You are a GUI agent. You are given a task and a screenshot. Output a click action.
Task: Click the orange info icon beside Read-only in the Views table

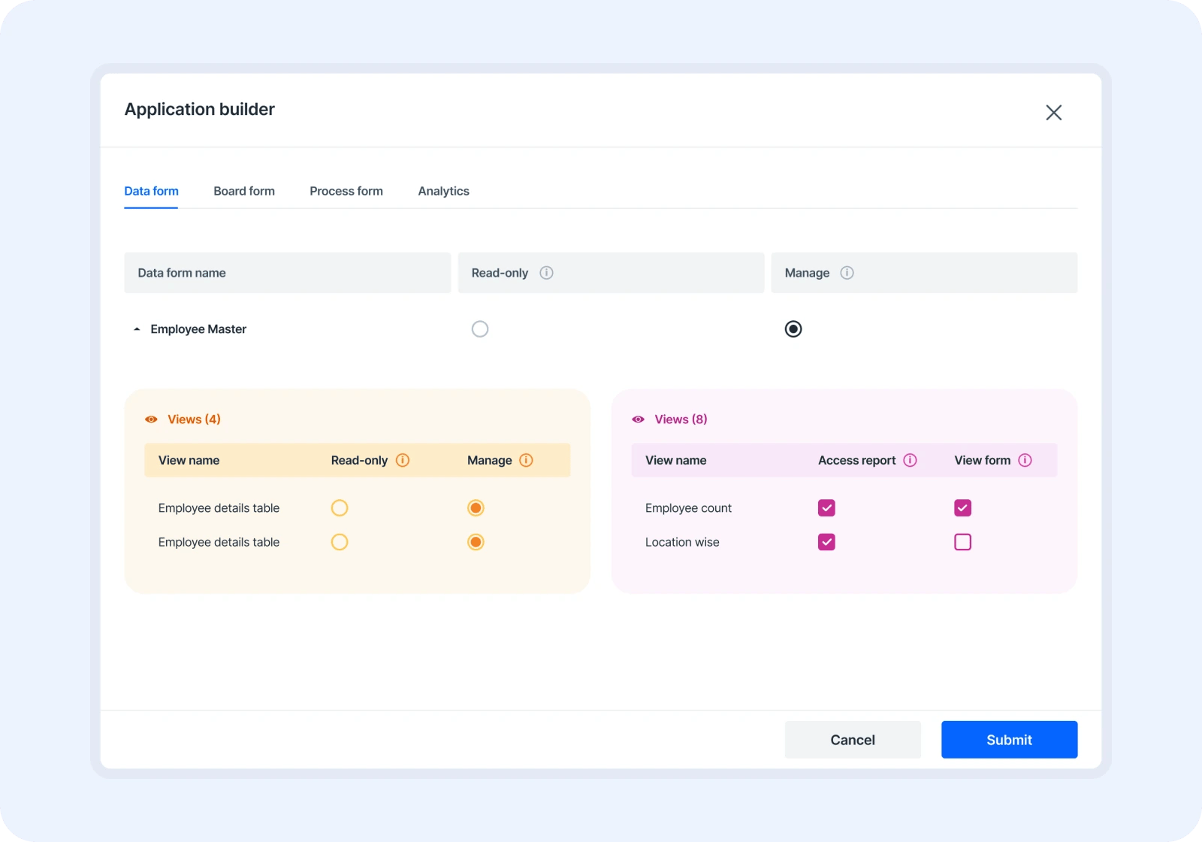(403, 460)
